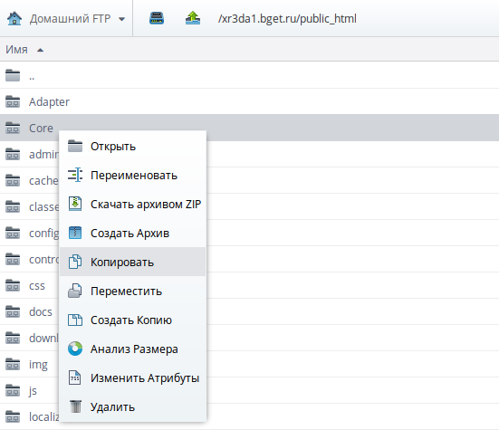
Task: Click the Создать Архив archive icon
Action: click(75, 233)
